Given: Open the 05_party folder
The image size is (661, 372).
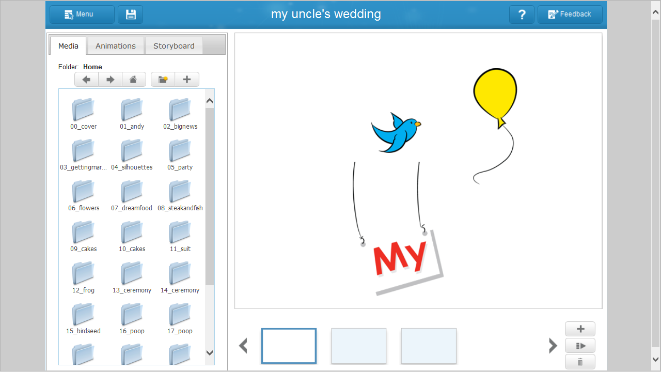Looking at the screenshot, I should [x=180, y=154].
